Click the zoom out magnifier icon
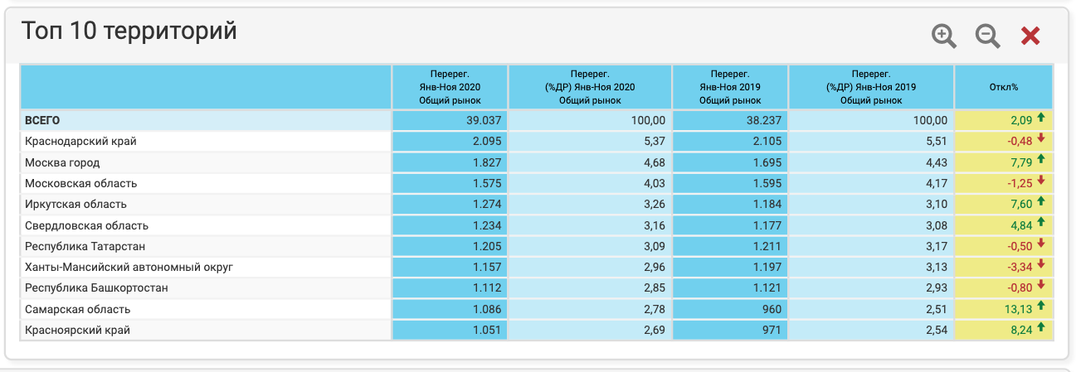This screenshot has width=1076, height=372. tap(987, 36)
